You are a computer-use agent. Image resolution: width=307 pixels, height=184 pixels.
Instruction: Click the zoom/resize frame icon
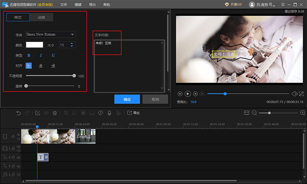click(75, 113)
